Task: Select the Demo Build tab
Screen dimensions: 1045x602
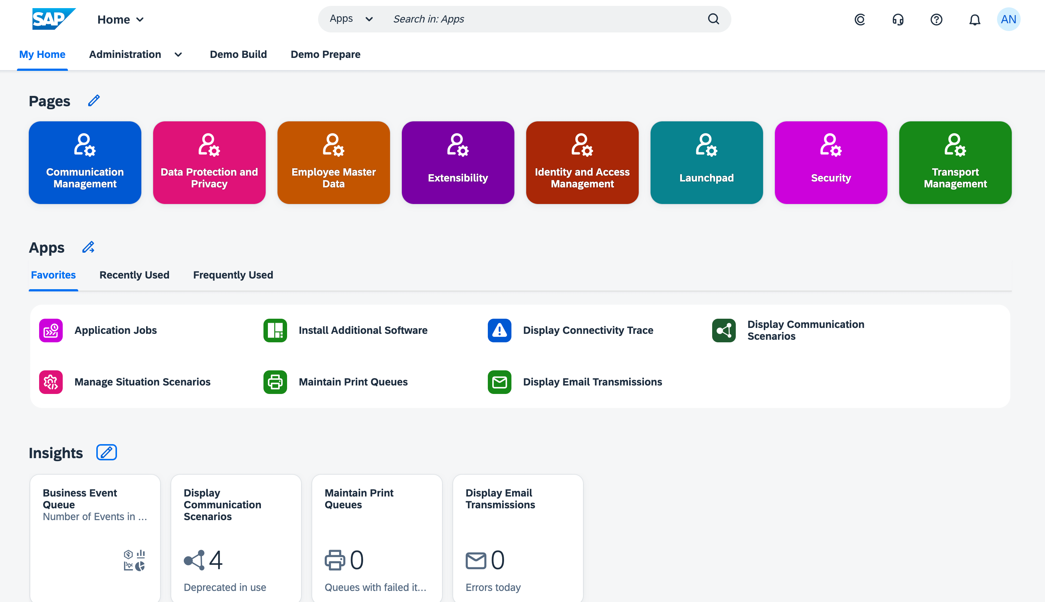Action: [238, 54]
